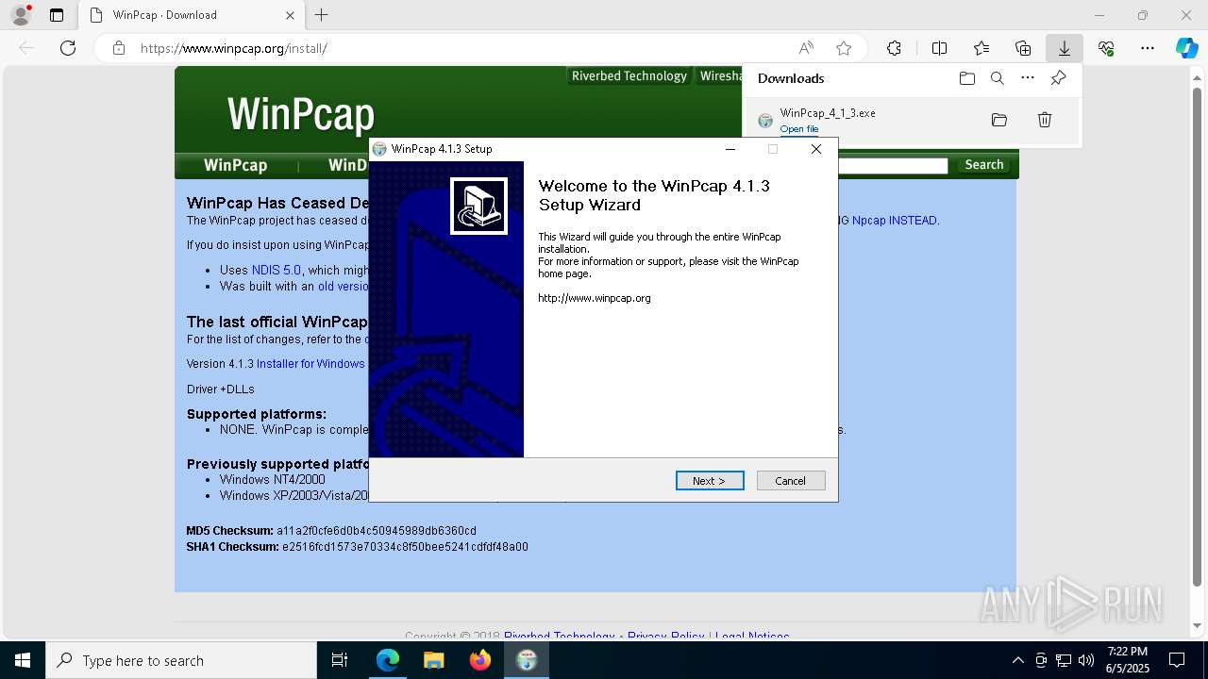
Task: Show hidden system tray icons
Action: tap(1017, 660)
